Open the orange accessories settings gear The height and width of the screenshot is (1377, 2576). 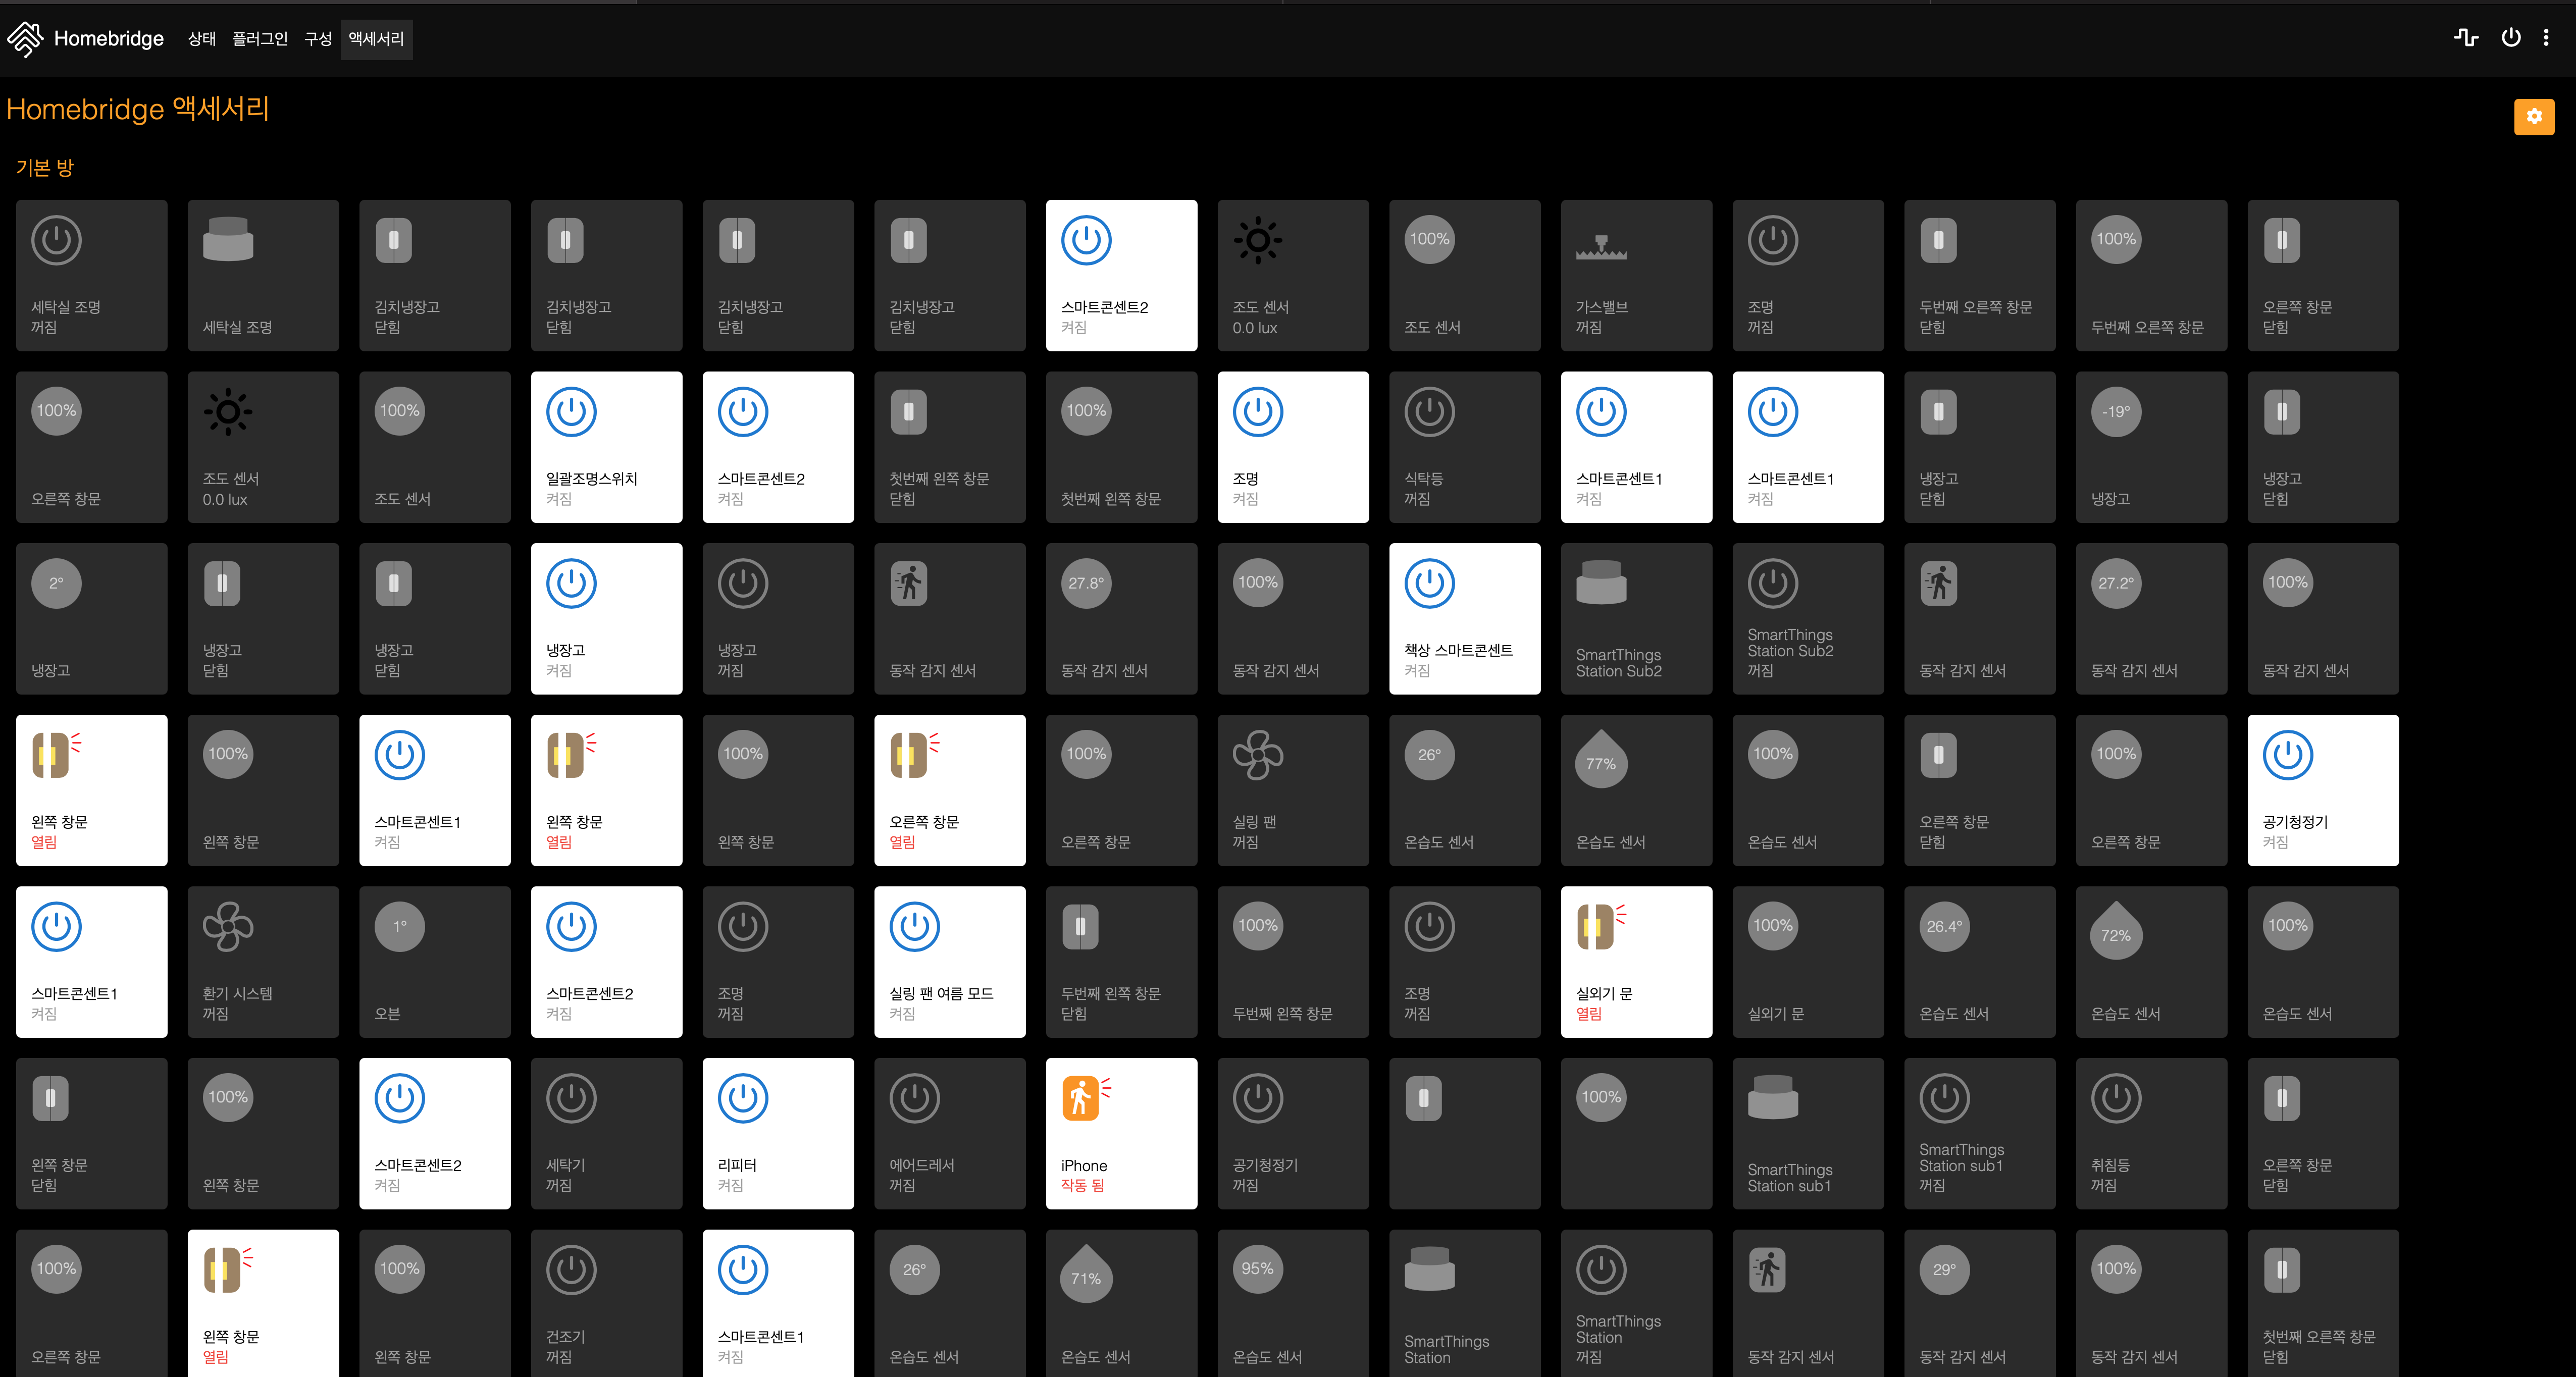(x=2533, y=117)
